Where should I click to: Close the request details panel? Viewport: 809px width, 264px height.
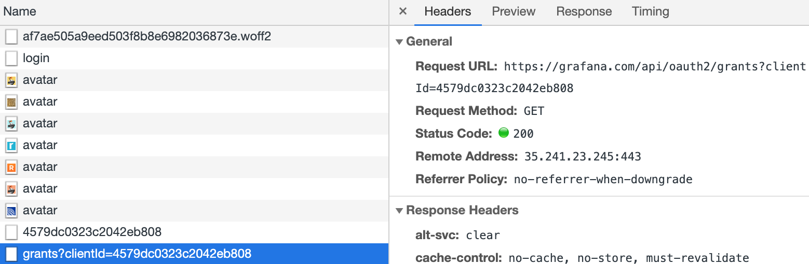[x=403, y=11]
